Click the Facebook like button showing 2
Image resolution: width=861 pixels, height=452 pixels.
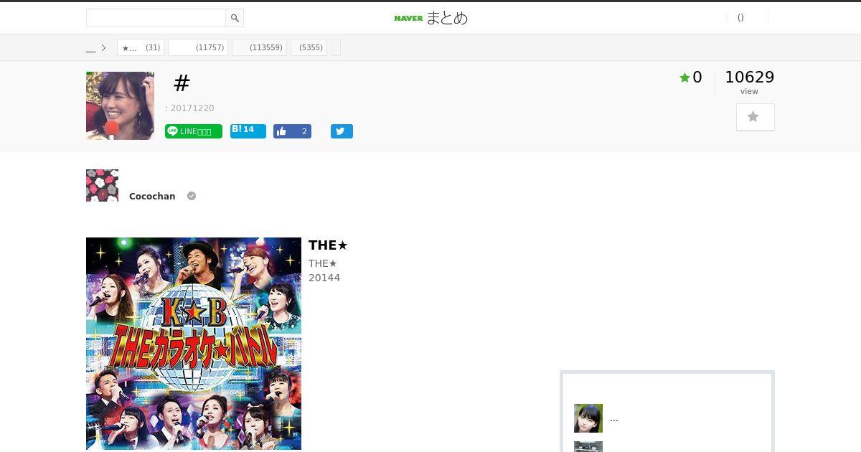point(292,131)
